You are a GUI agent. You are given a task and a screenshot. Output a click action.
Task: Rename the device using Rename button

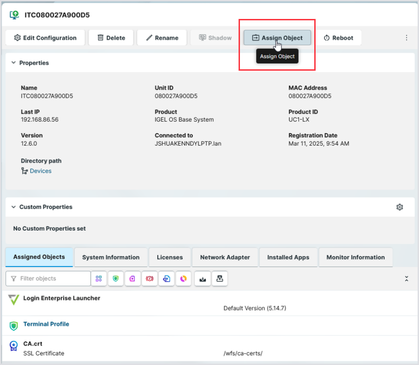tap(162, 38)
